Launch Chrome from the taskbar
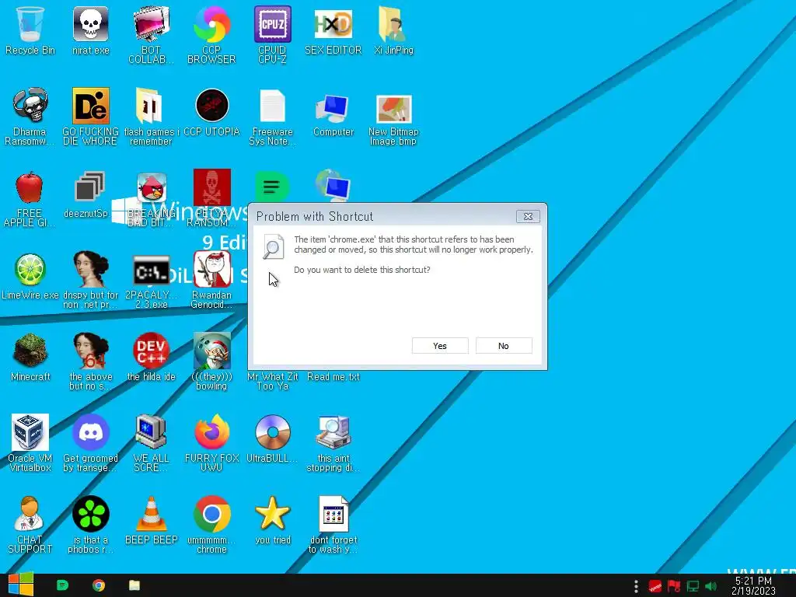The width and height of the screenshot is (796, 597). [99, 585]
